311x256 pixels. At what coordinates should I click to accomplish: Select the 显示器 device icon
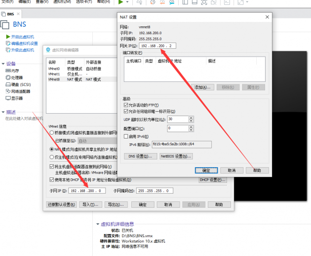(x=8, y=98)
